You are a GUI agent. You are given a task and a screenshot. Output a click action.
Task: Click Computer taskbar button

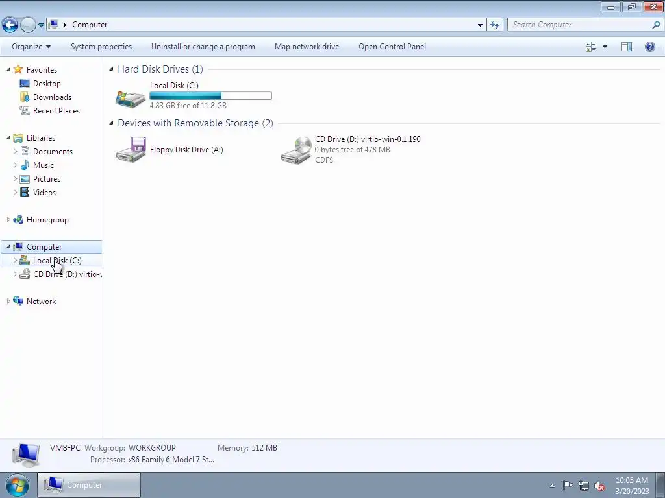[88, 485]
